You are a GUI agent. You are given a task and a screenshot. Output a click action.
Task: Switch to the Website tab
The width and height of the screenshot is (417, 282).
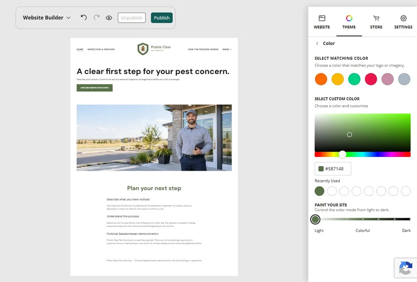click(322, 22)
